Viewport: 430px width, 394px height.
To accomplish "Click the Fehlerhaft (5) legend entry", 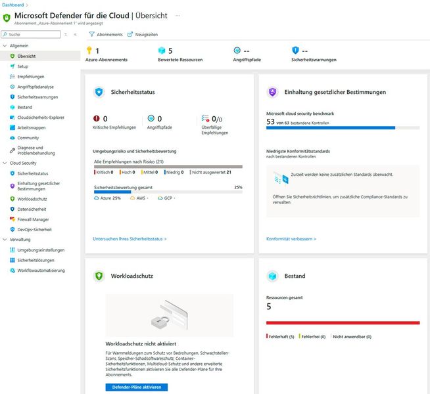I will [x=280, y=336].
